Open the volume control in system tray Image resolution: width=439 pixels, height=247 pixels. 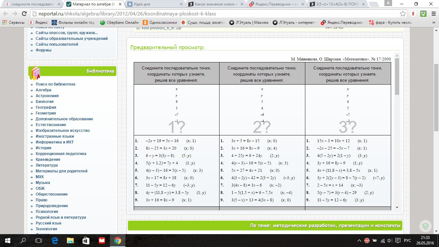tap(390, 241)
